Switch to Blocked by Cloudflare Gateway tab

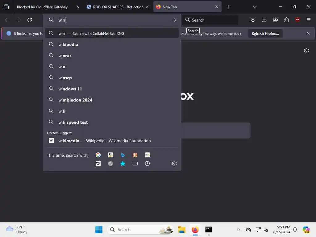(42, 7)
